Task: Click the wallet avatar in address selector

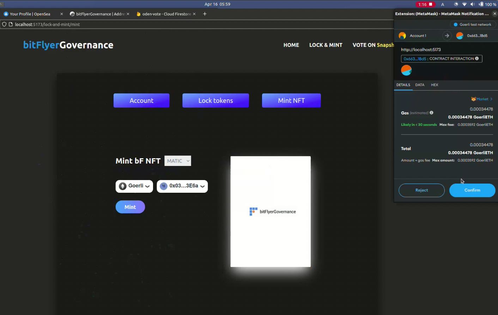Action: click(x=163, y=186)
